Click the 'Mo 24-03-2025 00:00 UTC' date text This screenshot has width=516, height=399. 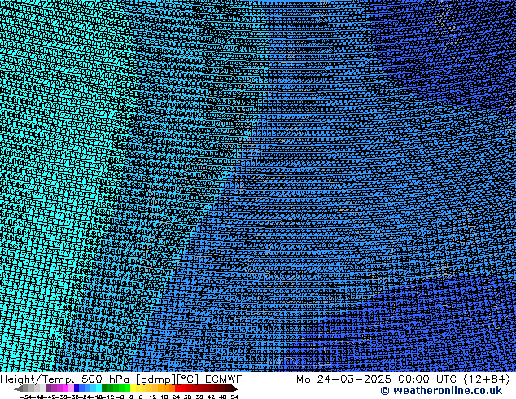pyautogui.click(x=377, y=379)
